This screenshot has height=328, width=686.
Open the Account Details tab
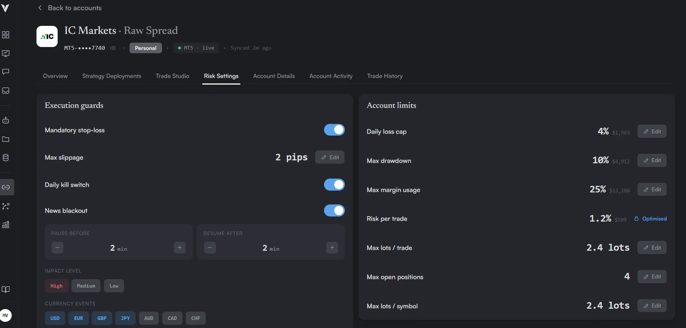click(x=274, y=76)
